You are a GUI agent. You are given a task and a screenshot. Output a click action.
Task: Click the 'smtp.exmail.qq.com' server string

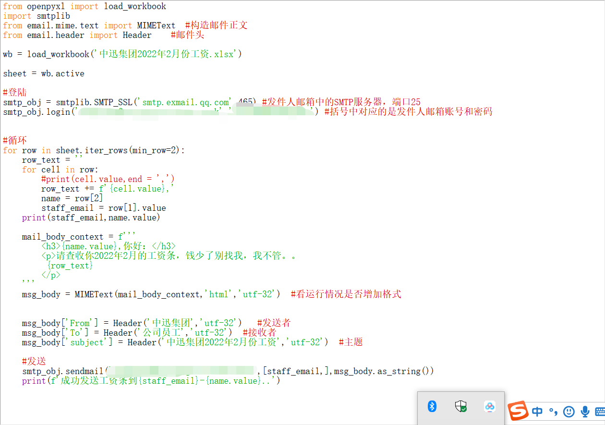[185, 102]
